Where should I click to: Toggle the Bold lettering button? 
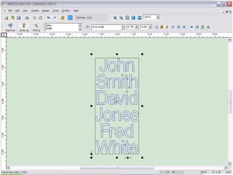click(x=162, y=27)
